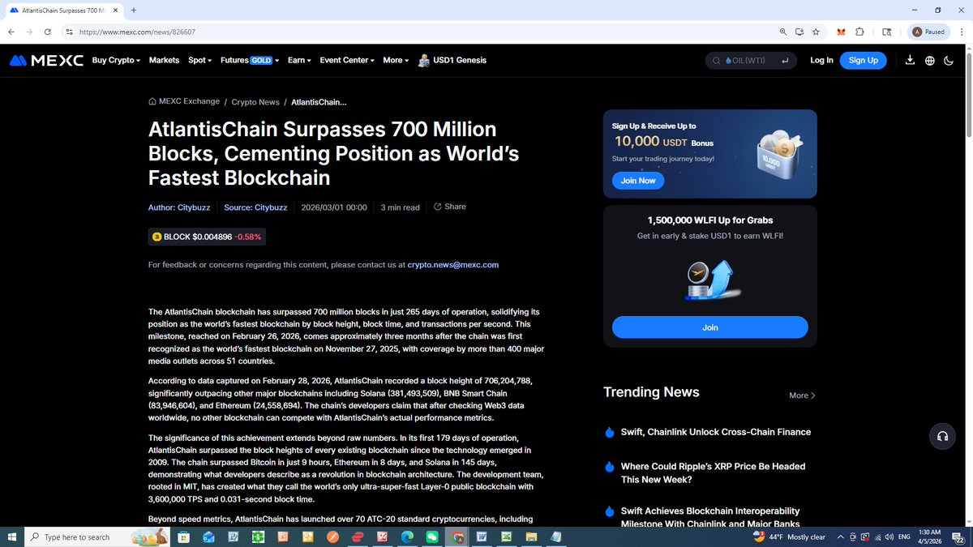Open the crypto.news@mexc.com email link
This screenshot has height=547, width=973.
pos(452,264)
